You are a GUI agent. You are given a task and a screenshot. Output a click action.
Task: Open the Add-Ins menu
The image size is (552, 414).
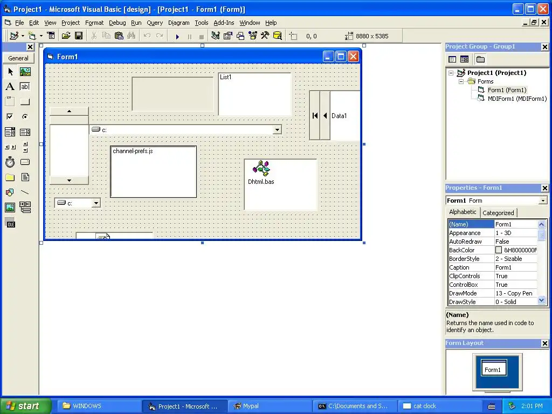coord(224,23)
